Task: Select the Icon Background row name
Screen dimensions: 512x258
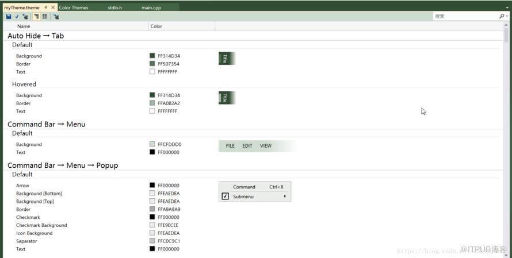Action: point(35,233)
